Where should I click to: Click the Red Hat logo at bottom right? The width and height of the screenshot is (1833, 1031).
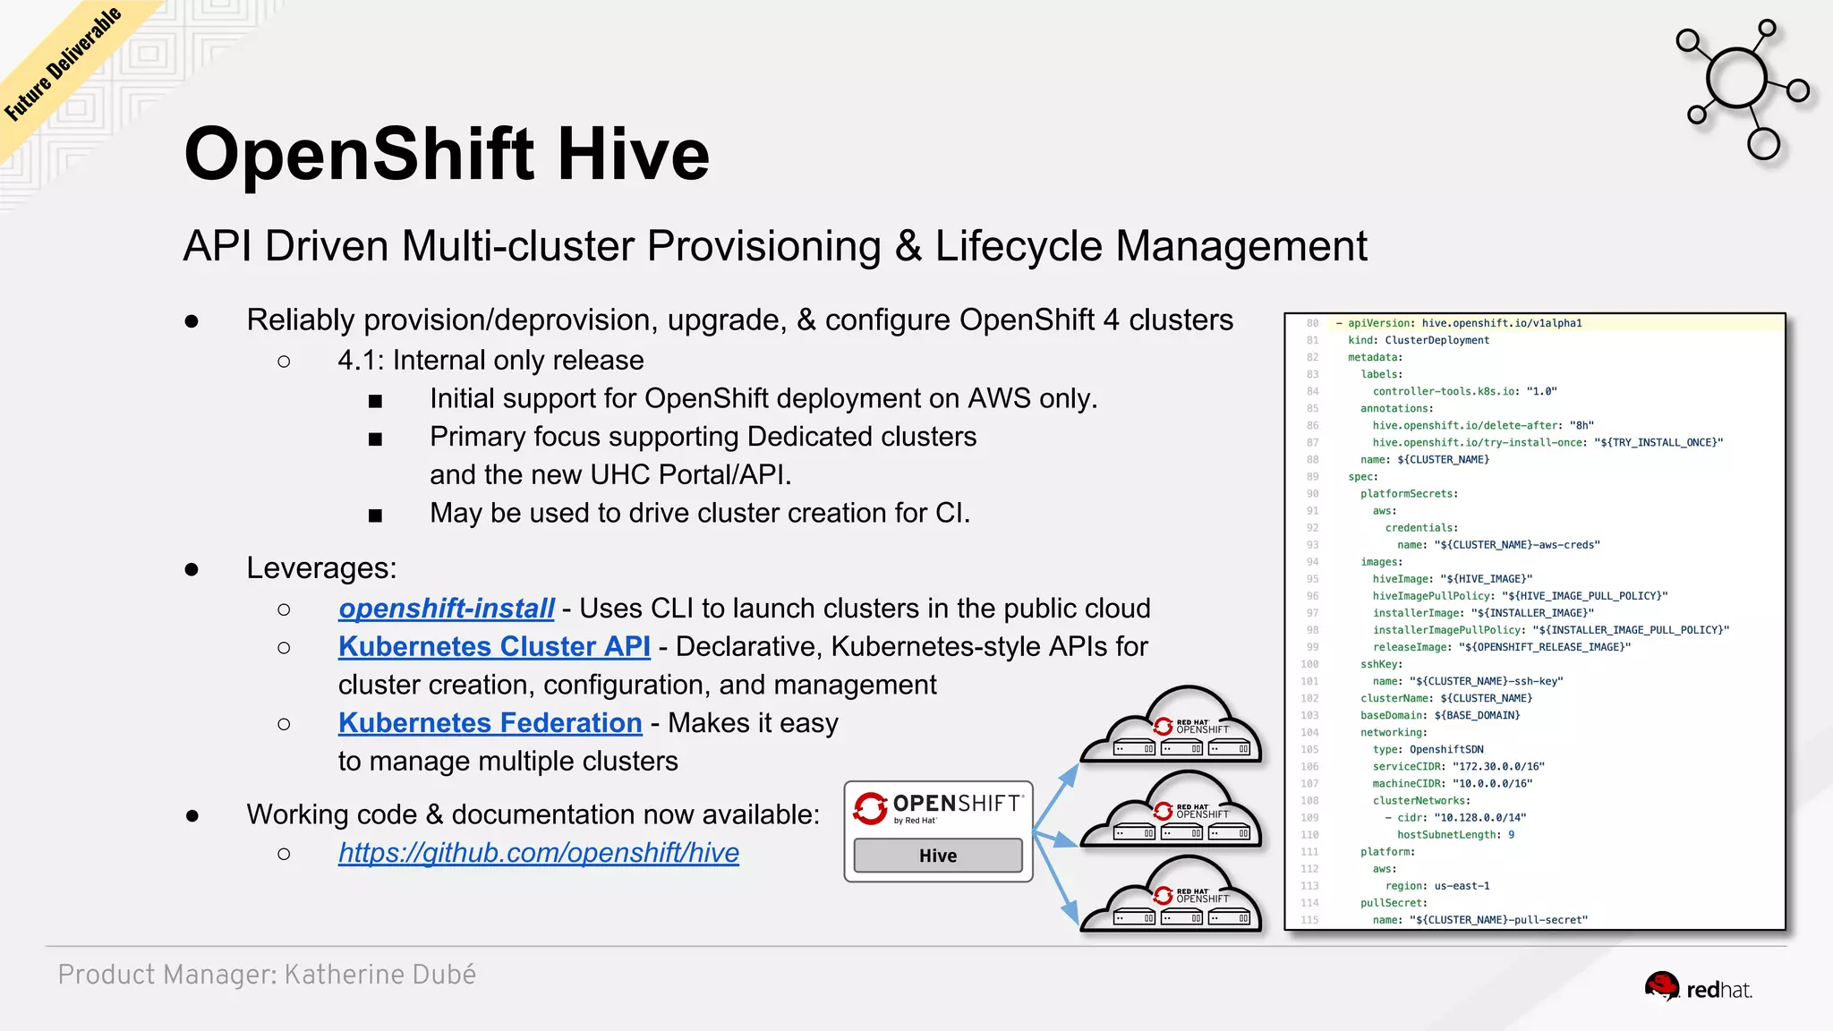[1698, 989]
